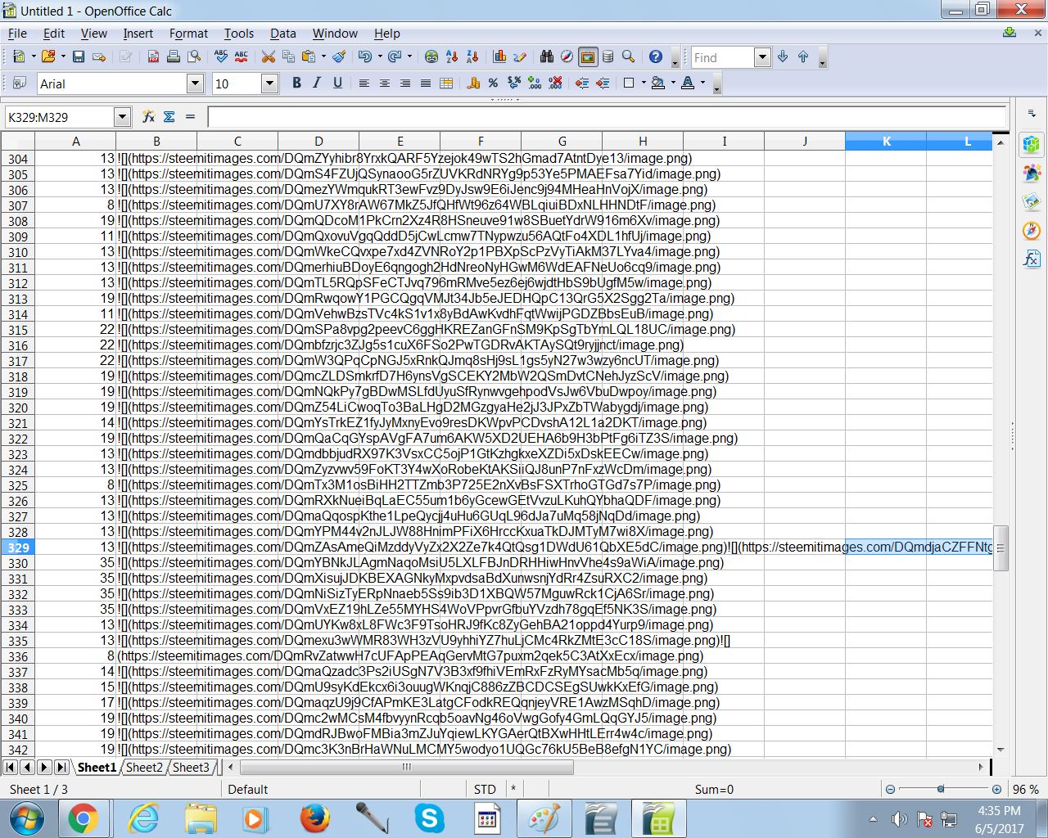1048x838 pixels.
Task: Go to the last sheet tab arrow
Action: click(61, 768)
